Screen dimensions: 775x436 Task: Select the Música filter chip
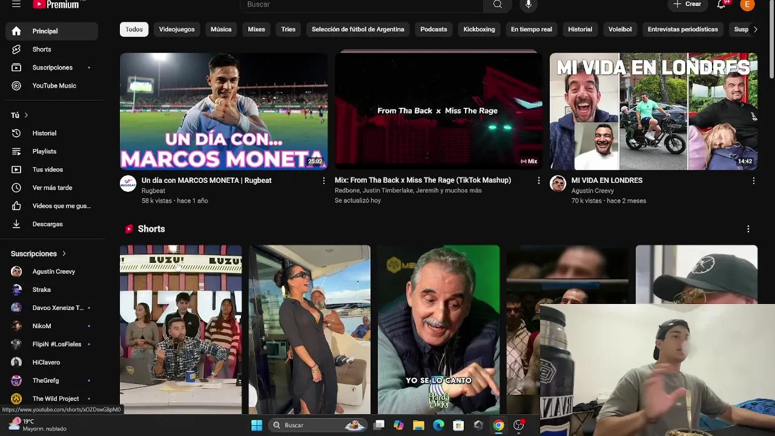click(221, 29)
